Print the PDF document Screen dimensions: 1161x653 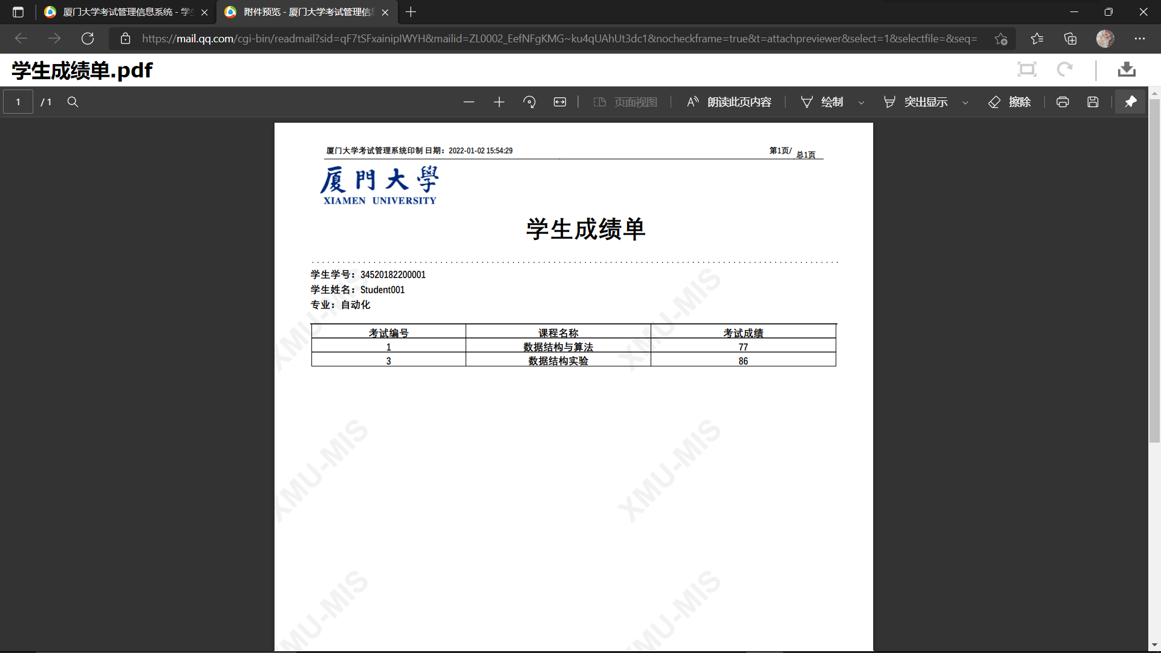click(1062, 102)
